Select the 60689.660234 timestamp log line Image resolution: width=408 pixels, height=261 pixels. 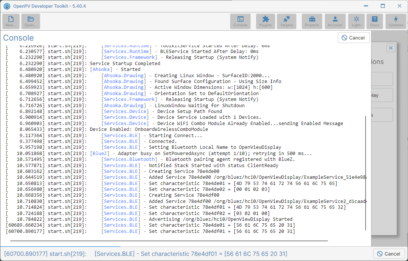(x=150, y=225)
